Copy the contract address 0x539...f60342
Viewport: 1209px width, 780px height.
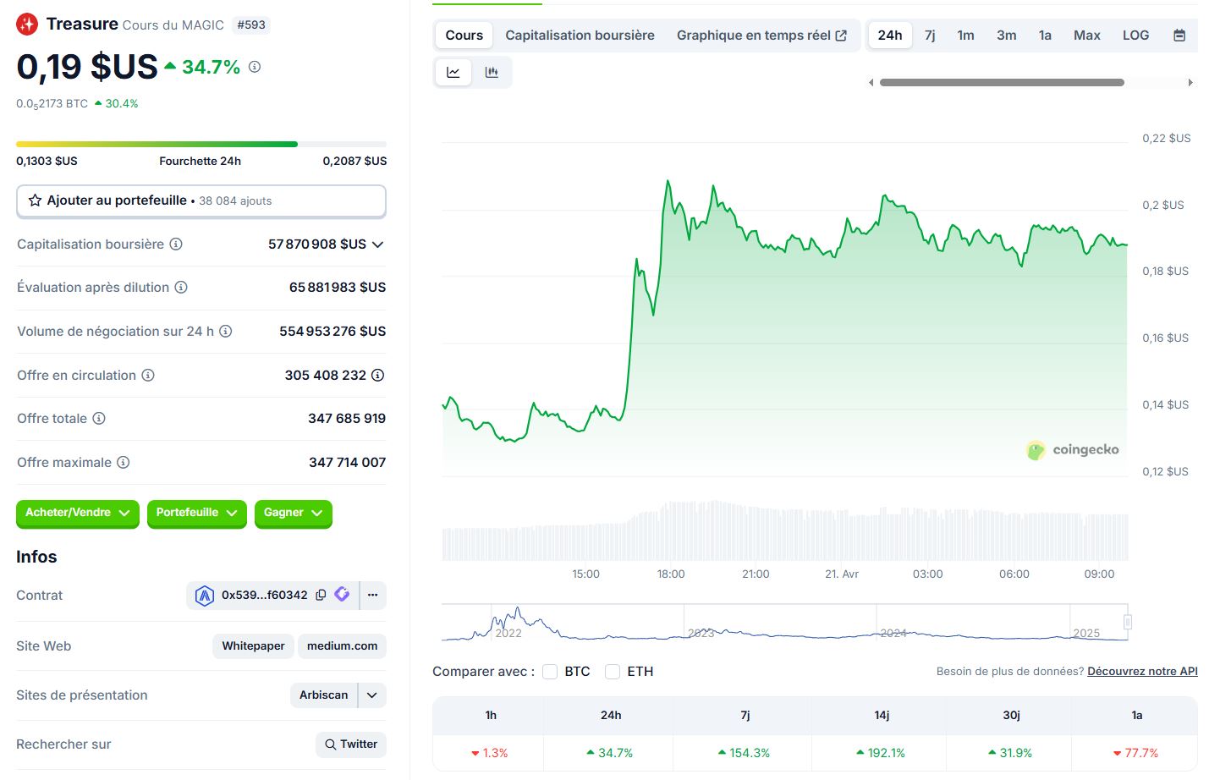tap(321, 595)
